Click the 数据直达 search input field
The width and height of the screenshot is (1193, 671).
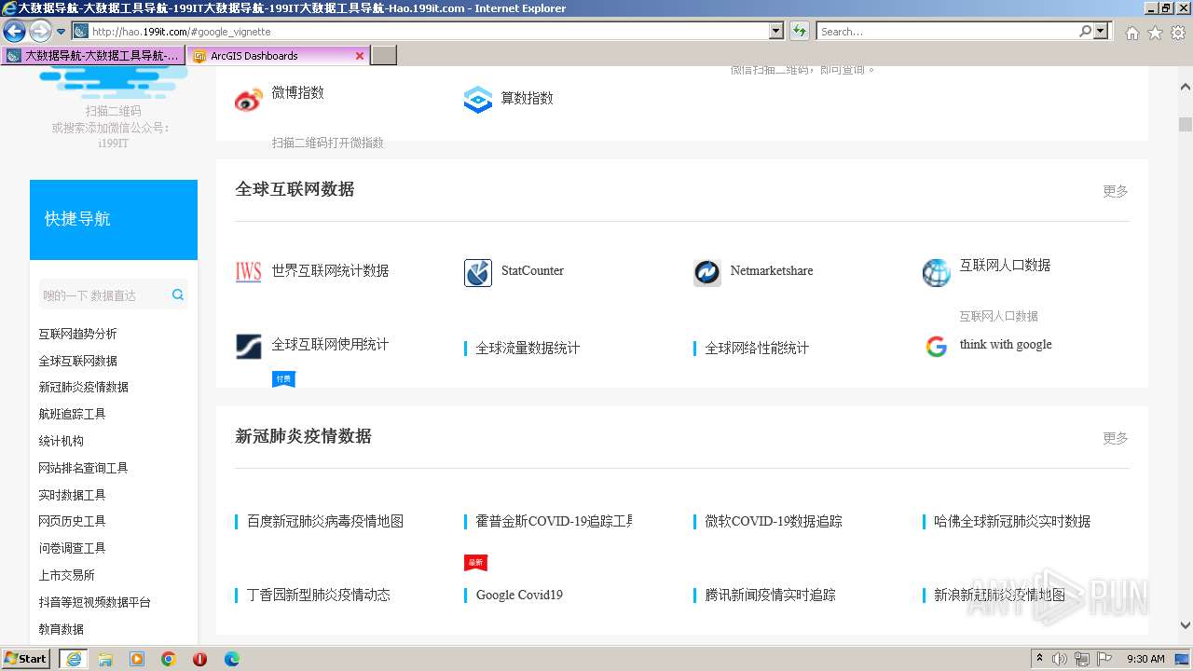point(103,294)
